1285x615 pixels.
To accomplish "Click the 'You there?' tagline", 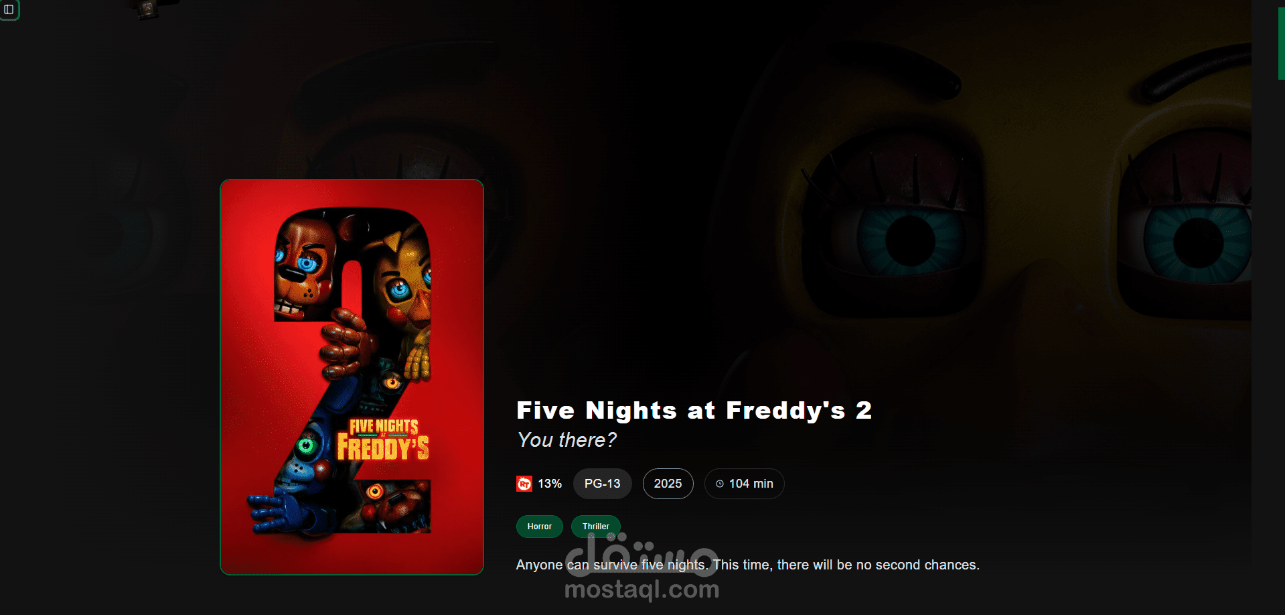I will point(566,440).
